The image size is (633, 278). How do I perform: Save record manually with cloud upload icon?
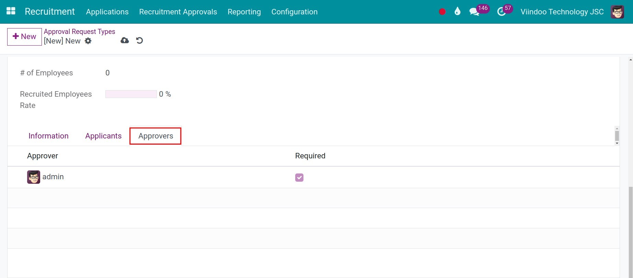pos(125,40)
